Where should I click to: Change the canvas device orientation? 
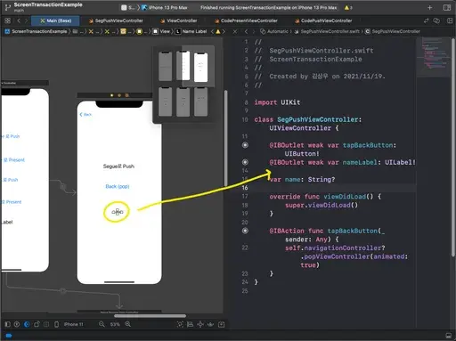(x=37, y=324)
